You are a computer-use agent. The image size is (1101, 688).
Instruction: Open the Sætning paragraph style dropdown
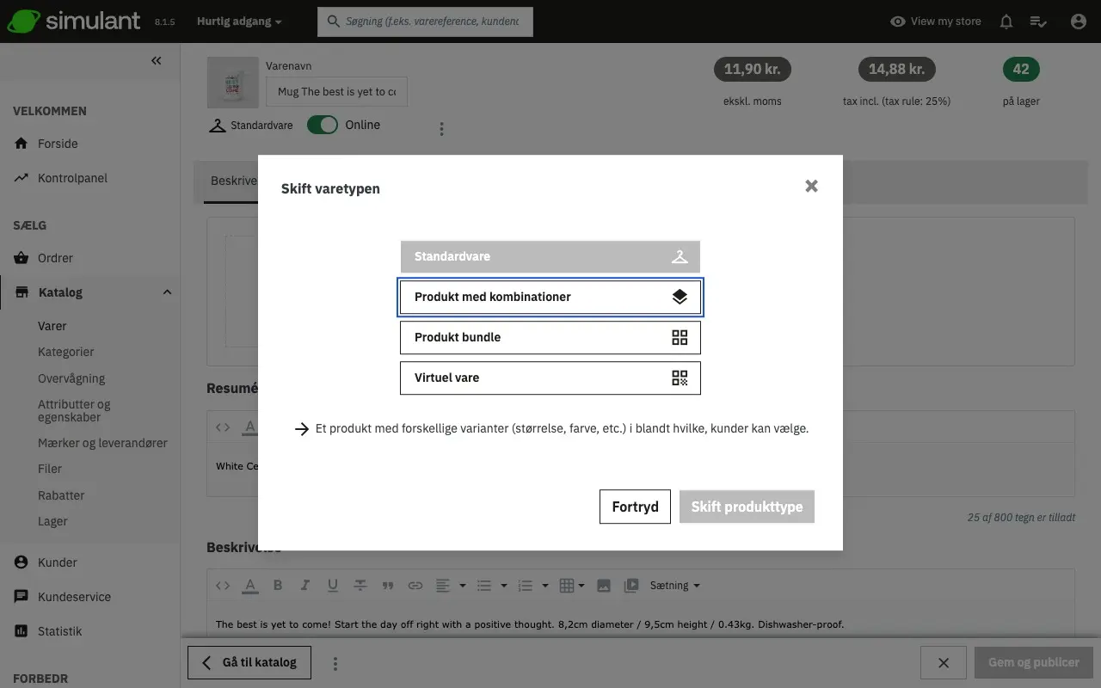pos(674,586)
